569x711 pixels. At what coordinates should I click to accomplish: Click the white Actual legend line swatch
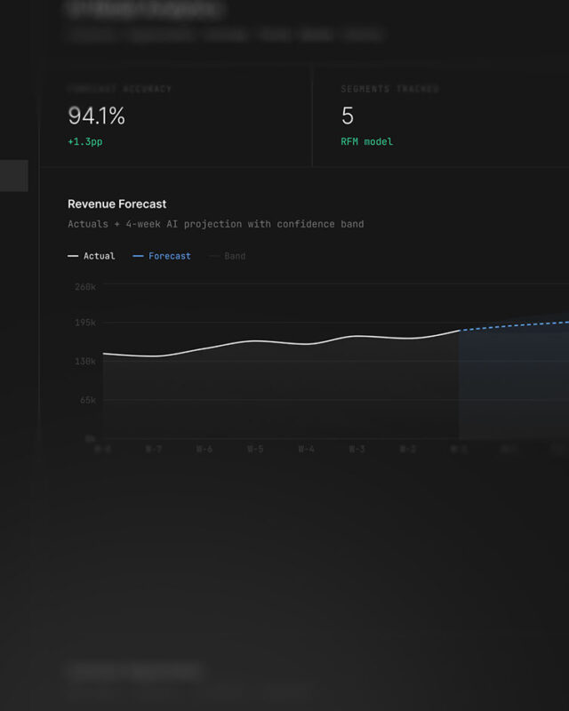[73, 256]
